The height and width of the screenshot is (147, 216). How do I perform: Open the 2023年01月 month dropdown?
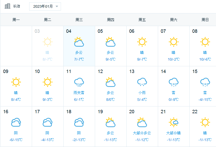click(x=45, y=6)
